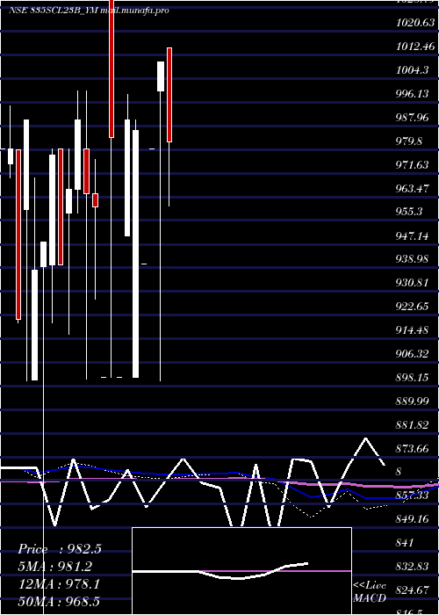Viewport: 439px width, 615px height.
Task: Click the NSE ticker title text
Action: tap(89, 11)
